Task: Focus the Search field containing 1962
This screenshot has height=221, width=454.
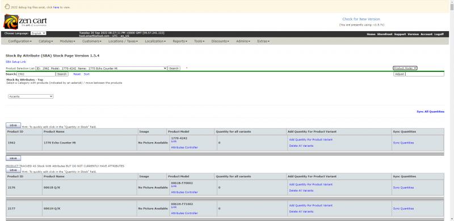Action: pos(36,74)
